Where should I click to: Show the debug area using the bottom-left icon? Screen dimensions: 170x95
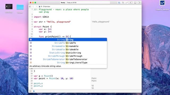pos(30,91)
